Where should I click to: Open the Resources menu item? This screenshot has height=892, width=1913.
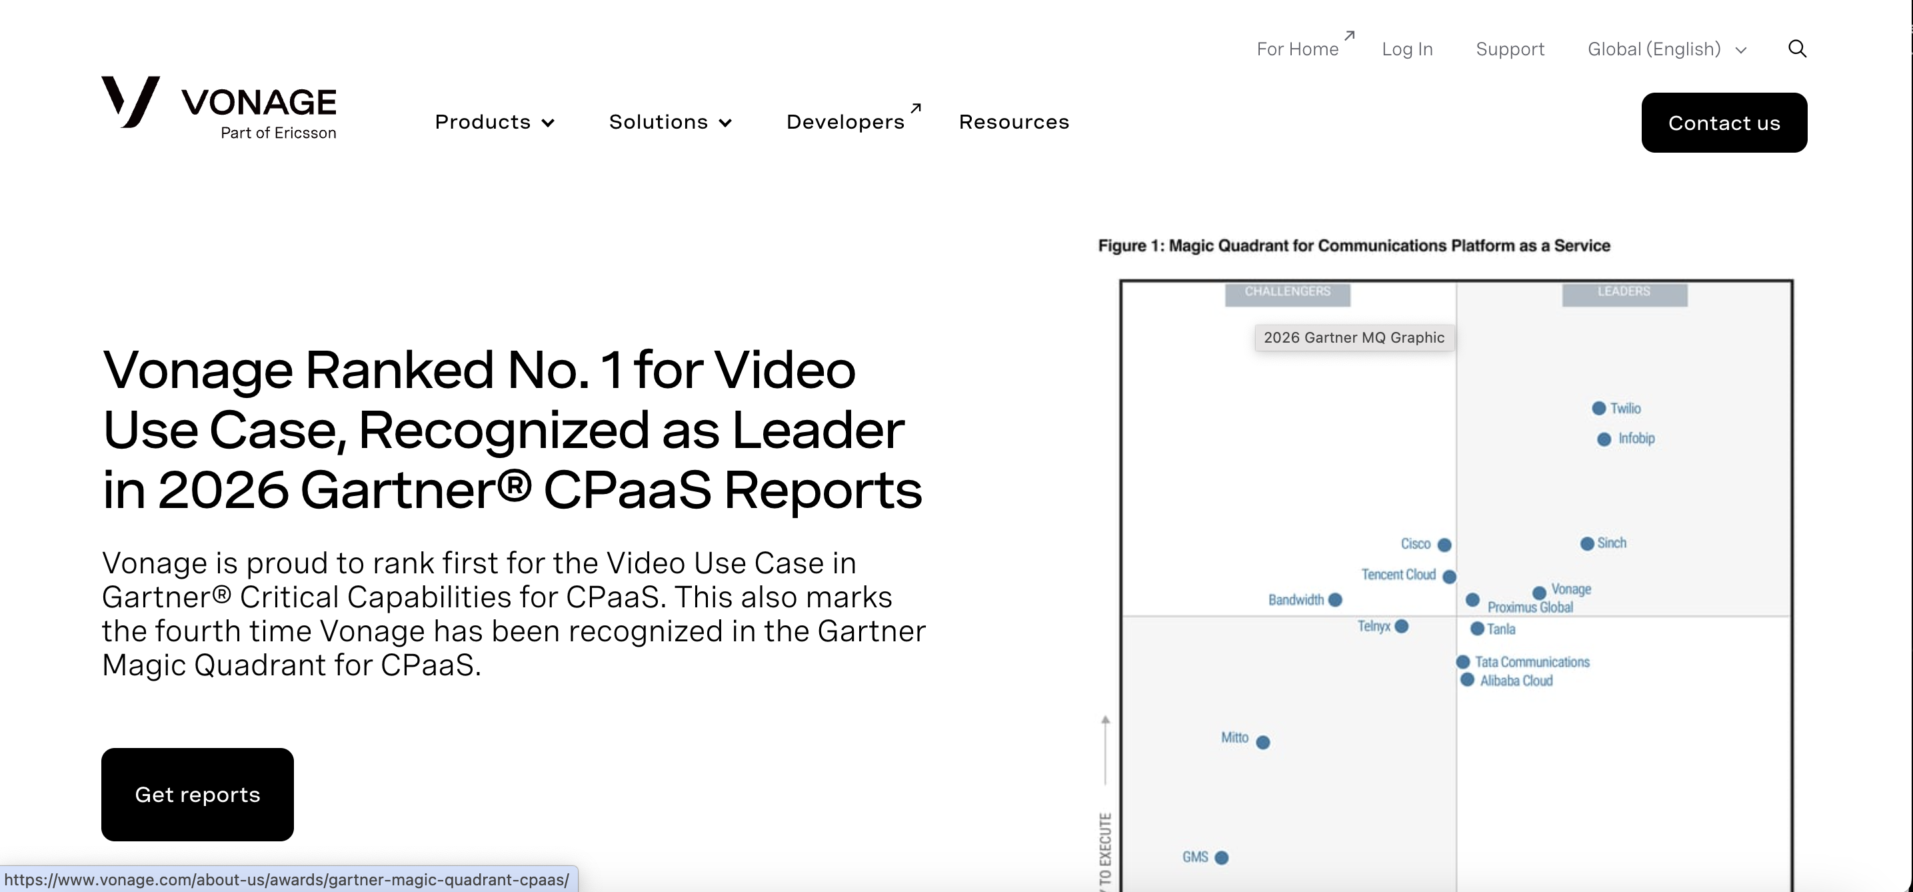click(x=1014, y=122)
